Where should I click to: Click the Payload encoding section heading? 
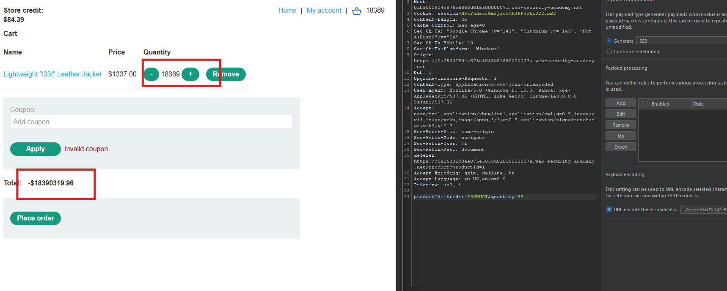(625, 174)
